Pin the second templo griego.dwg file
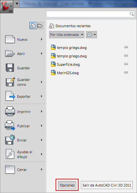Image resolution: width=137 pixels, height=193 pixels. tap(126, 56)
